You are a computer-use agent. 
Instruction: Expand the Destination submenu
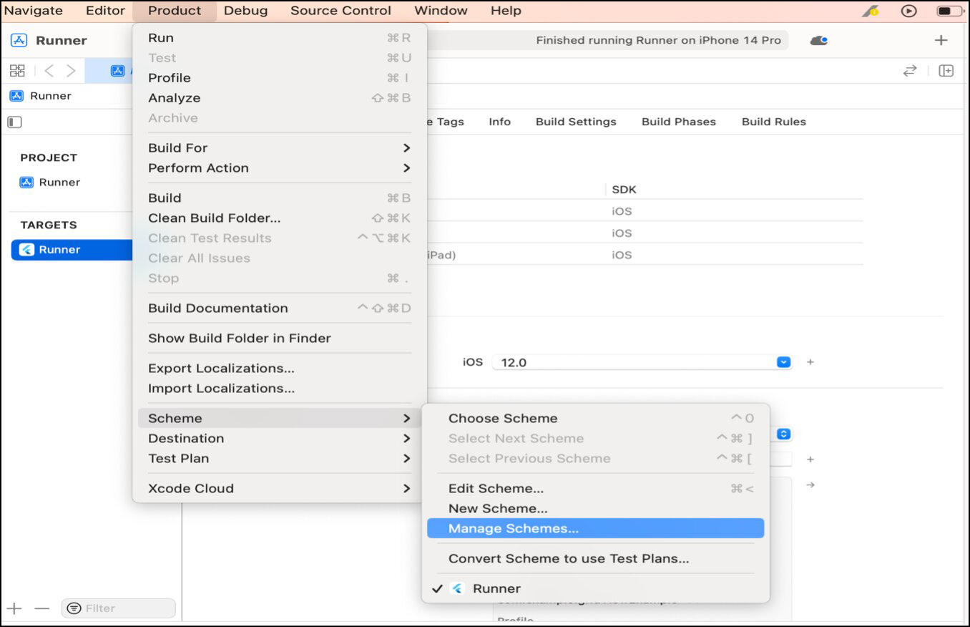coord(279,439)
